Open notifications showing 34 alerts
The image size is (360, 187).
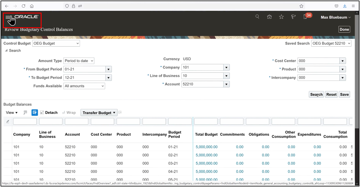pyautogui.click(x=305, y=17)
